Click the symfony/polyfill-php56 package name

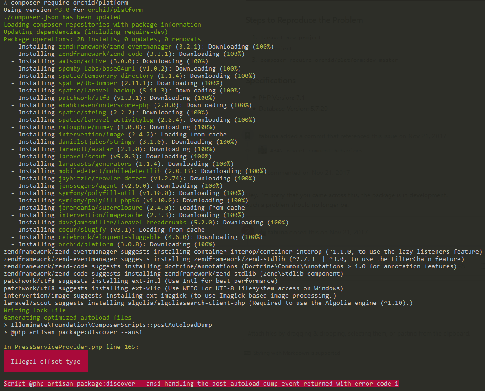(99, 201)
